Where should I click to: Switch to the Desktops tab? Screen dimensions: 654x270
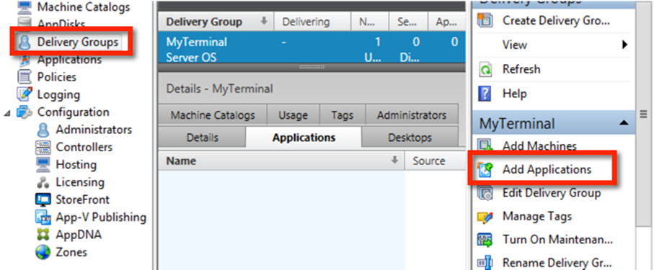pos(410,138)
